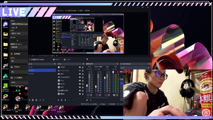This screenshot has width=213, height=120.
Task: Toggle the lock on the 棒読み source
Action: point(83,94)
